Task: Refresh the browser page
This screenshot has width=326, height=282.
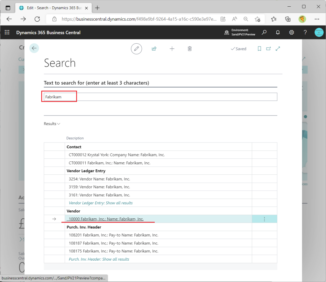Action: tap(37, 19)
